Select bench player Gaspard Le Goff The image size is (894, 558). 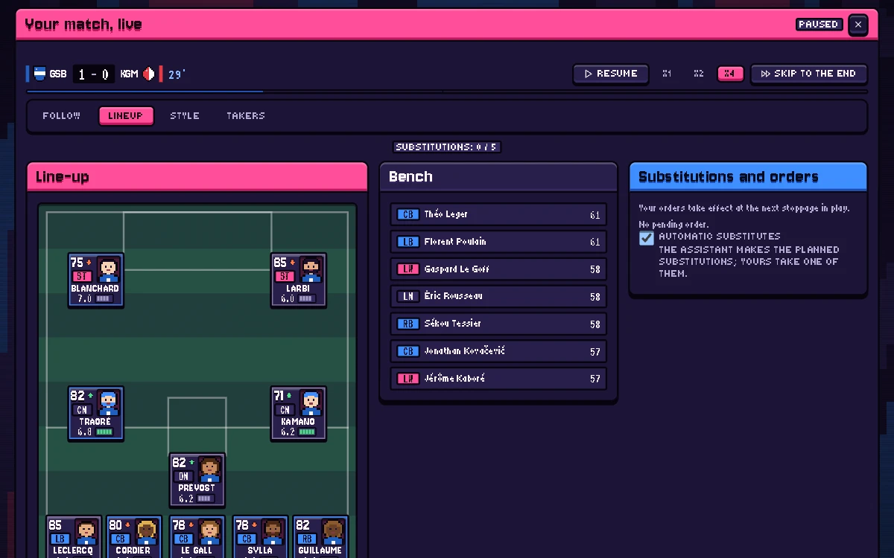498,269
